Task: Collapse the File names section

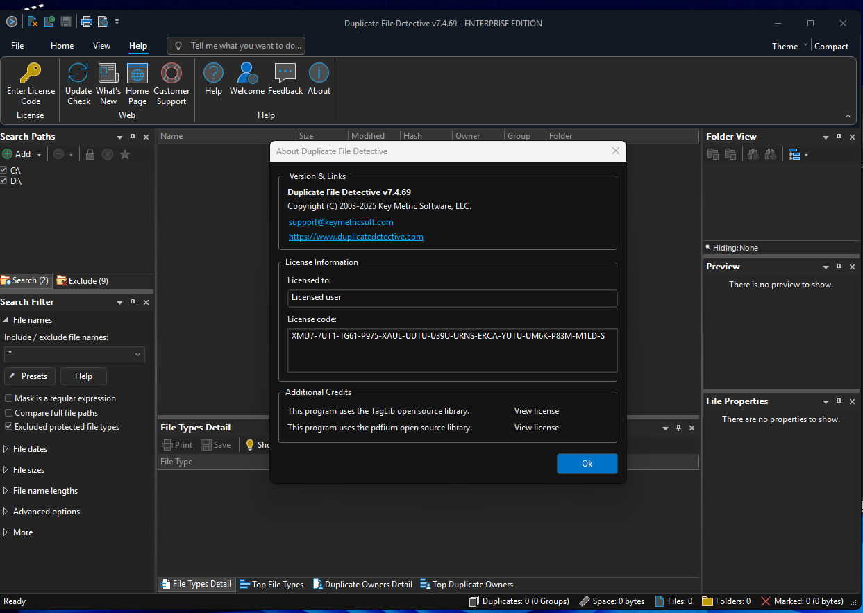Action: pyautogui.click(x=6, y=320)
